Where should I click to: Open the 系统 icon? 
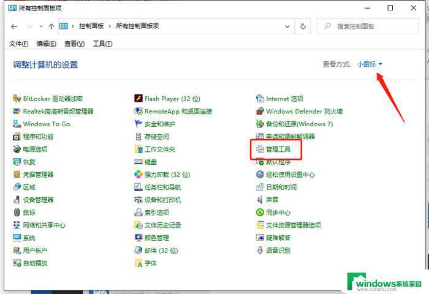17,238
